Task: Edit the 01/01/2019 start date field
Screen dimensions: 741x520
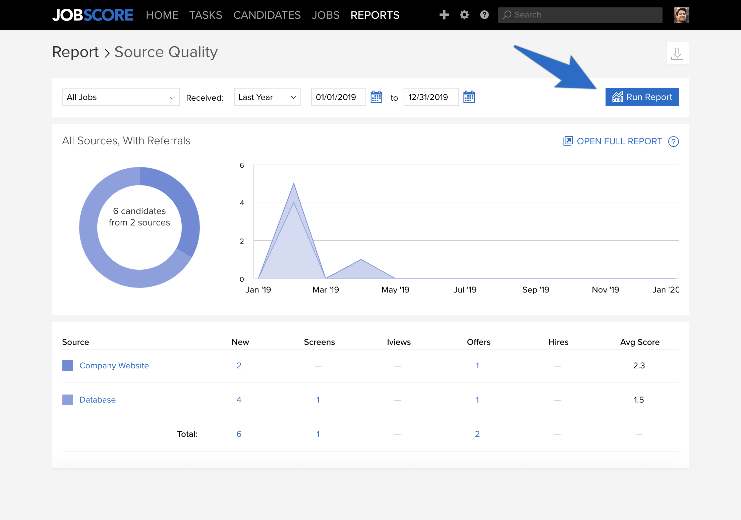Action: click(x=338, y=97)
